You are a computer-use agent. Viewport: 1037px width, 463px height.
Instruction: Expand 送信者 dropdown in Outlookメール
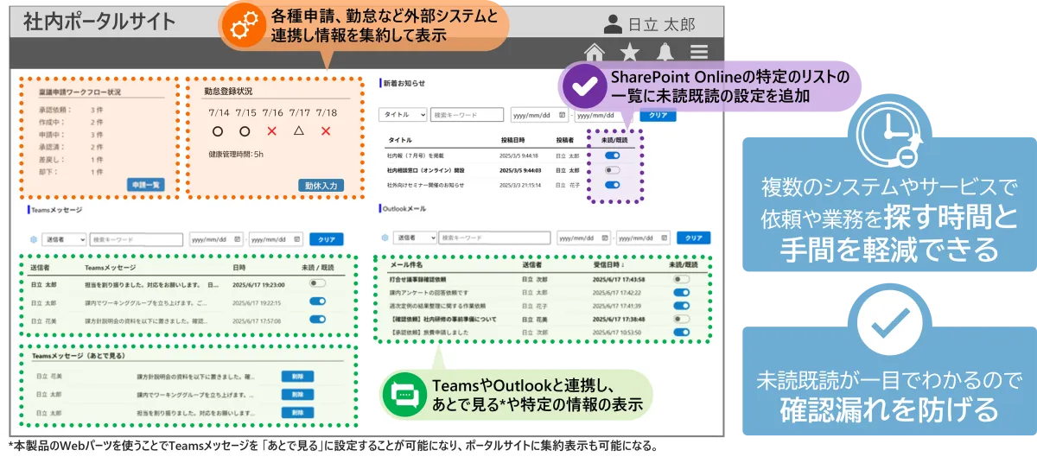413,237
